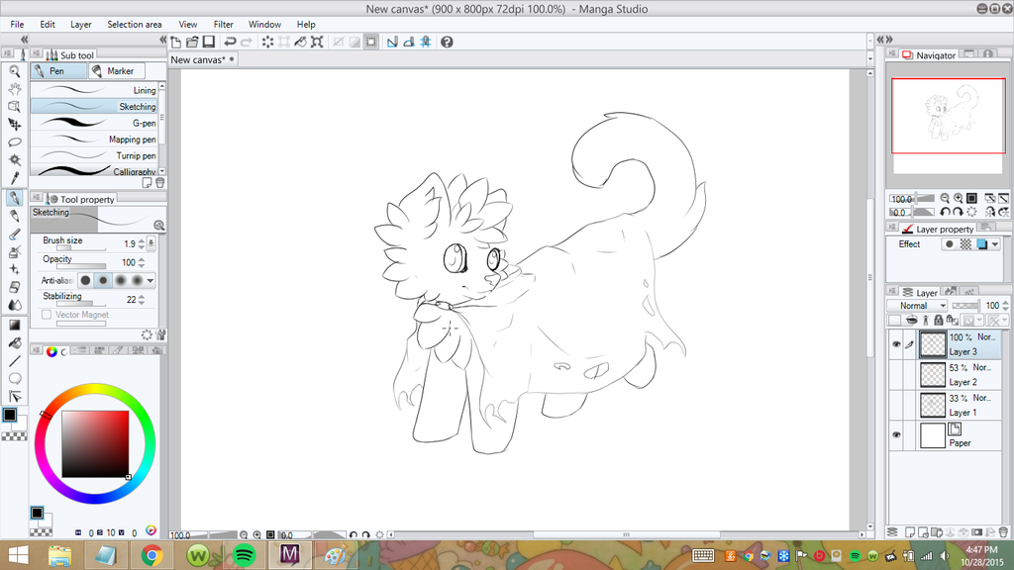Select the Pencil tool in toolbox
The height and width of the screenshot is (570, 1014).
coord(14,216)
